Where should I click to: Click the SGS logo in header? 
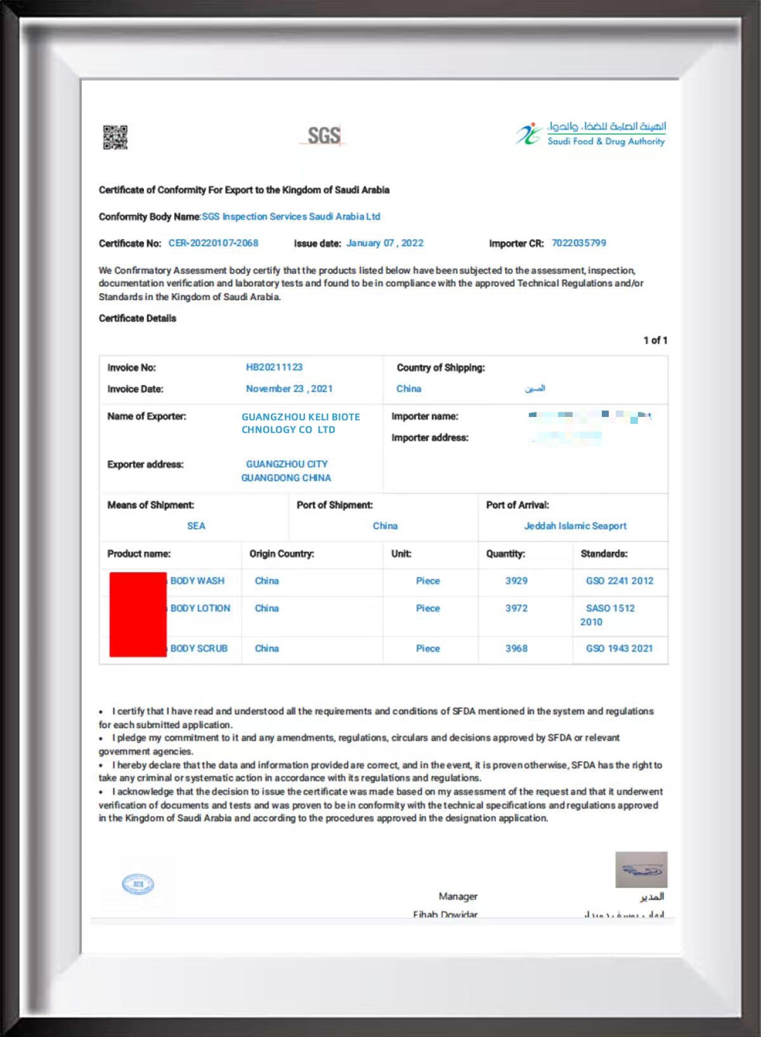323,135
